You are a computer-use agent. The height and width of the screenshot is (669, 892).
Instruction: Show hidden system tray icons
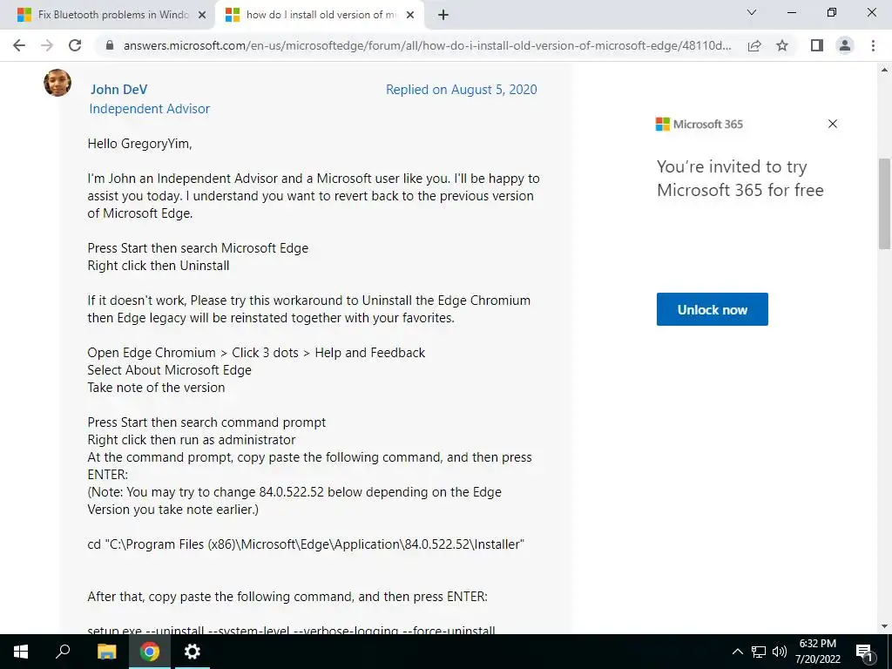click(x=737, y=652)
